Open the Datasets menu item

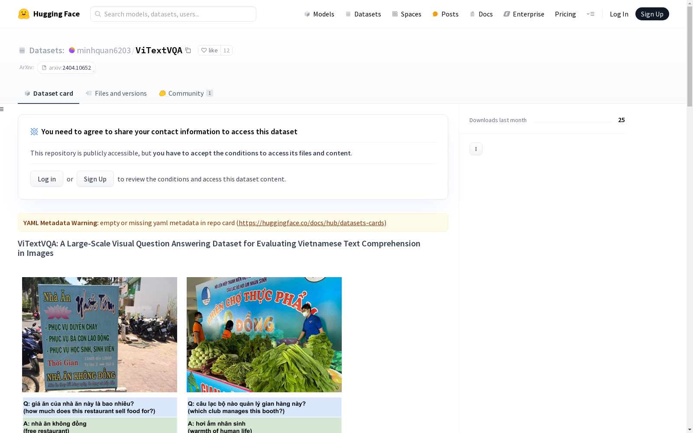click(x=363, y=14)
